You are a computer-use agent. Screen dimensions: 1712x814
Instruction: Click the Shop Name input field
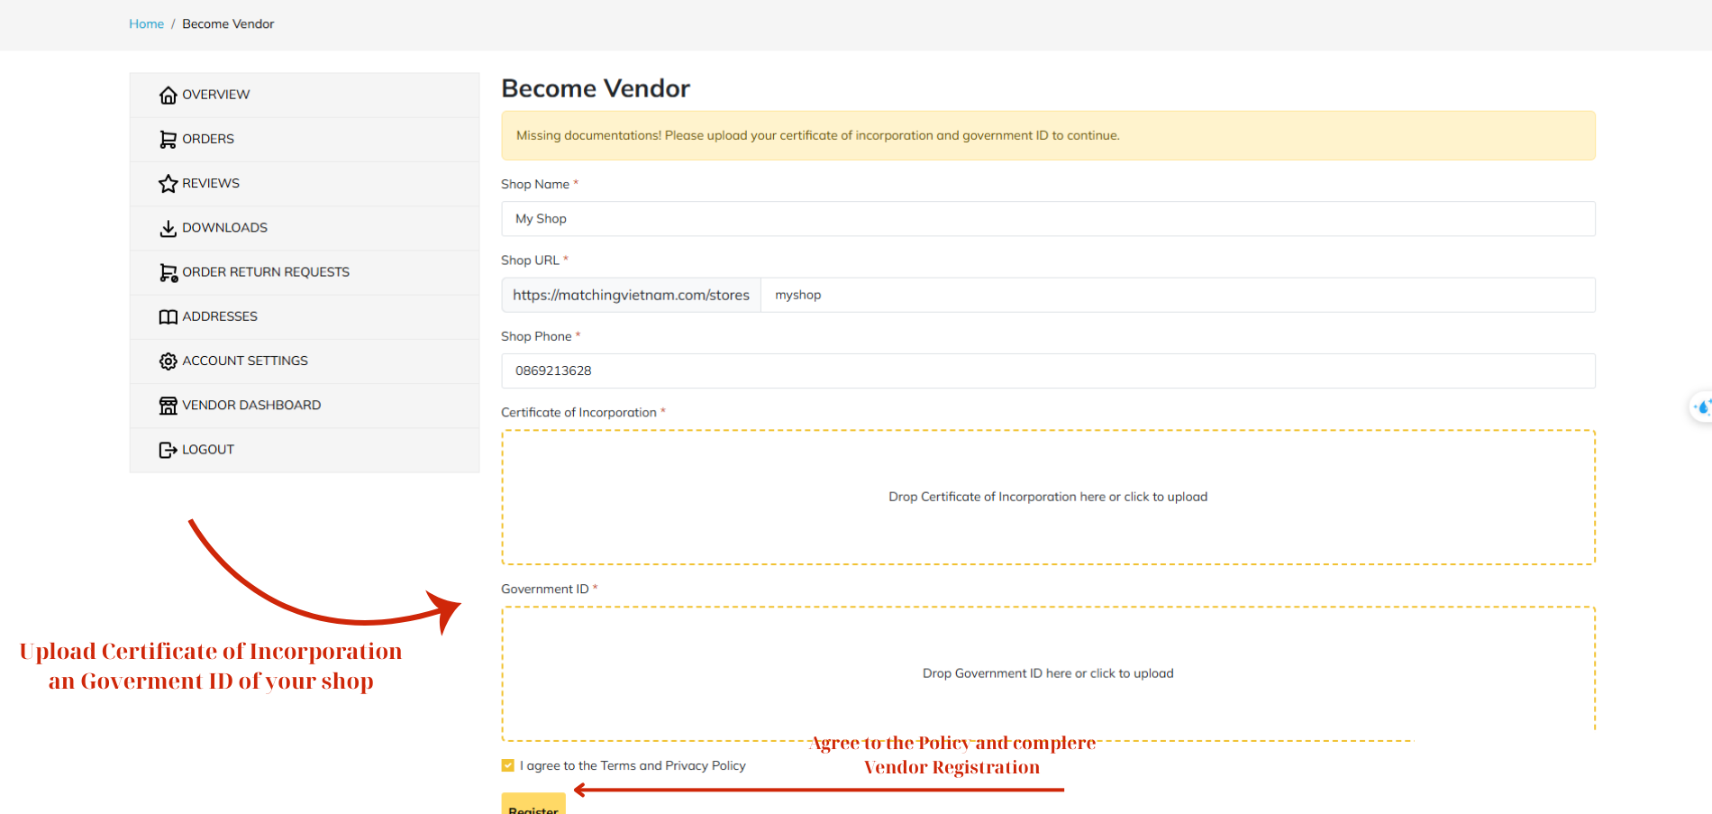tap(1048, 219)
